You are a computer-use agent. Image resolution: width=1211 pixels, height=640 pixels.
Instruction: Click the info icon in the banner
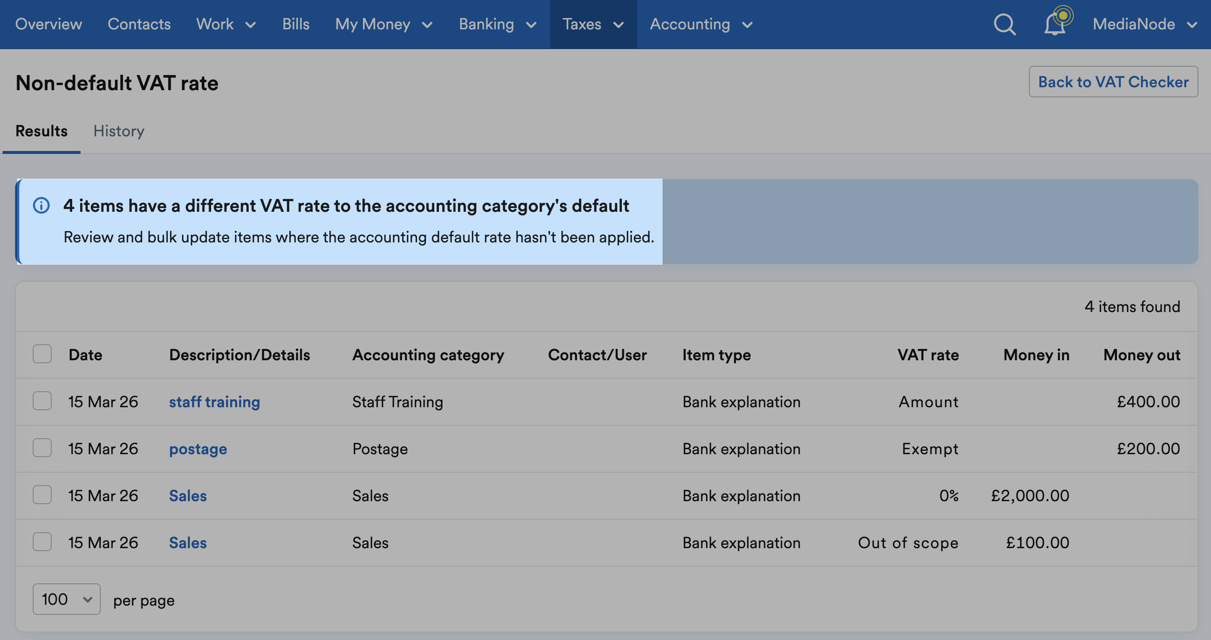click(42, 206)
